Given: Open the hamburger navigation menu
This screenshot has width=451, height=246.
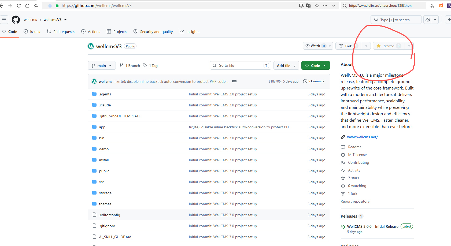Looking at the screenshot, I should (x=4, y=20).
